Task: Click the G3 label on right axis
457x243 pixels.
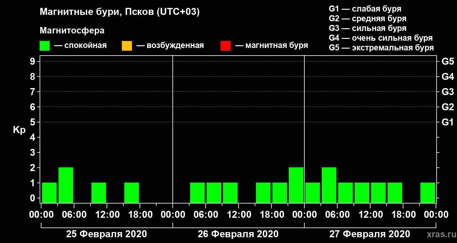Action: coord(448,92)
